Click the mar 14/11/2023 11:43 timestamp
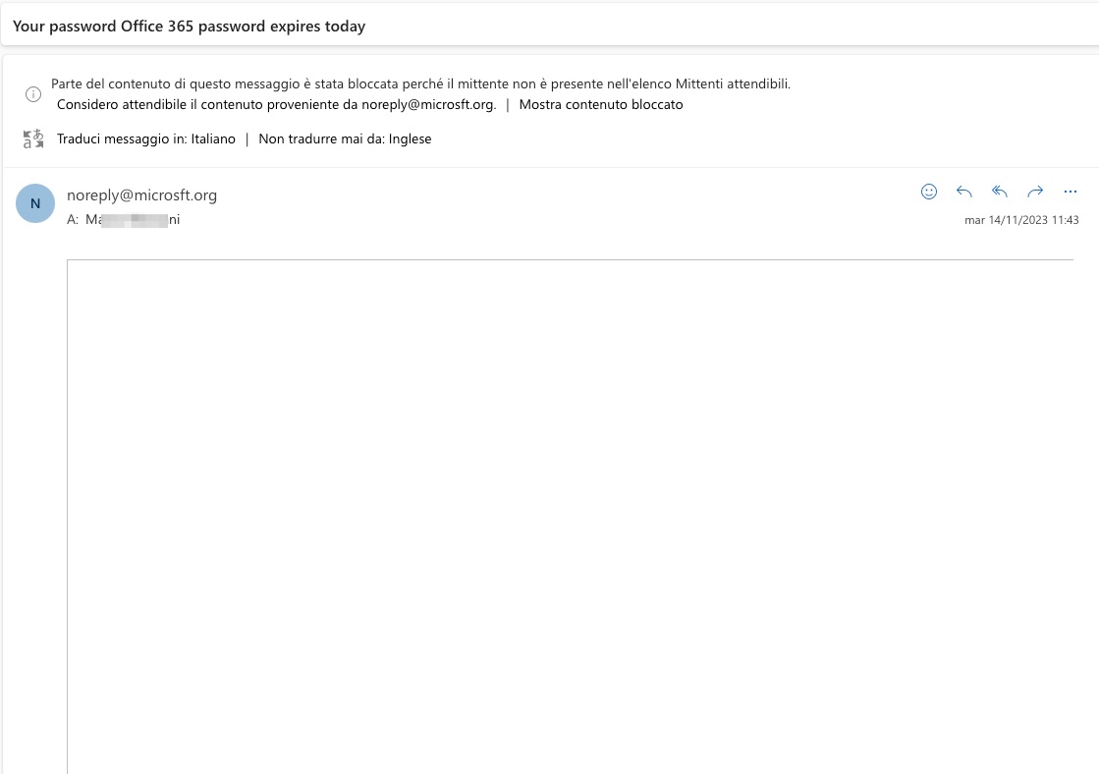The image size is (1099, 774). pyautogui.click(x=1021, y=220)
